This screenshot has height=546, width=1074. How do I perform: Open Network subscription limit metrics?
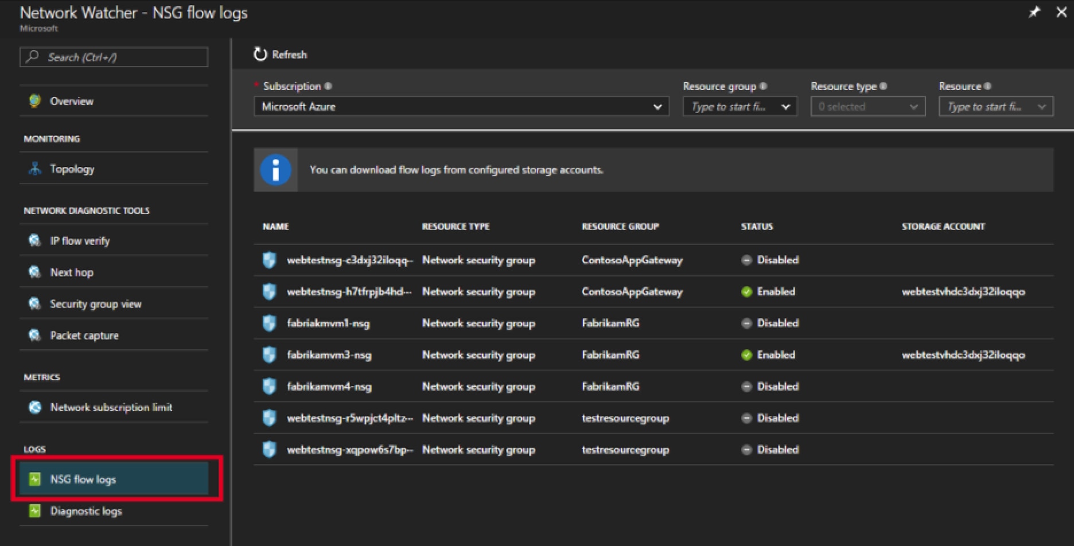click(x=111, y=408)
